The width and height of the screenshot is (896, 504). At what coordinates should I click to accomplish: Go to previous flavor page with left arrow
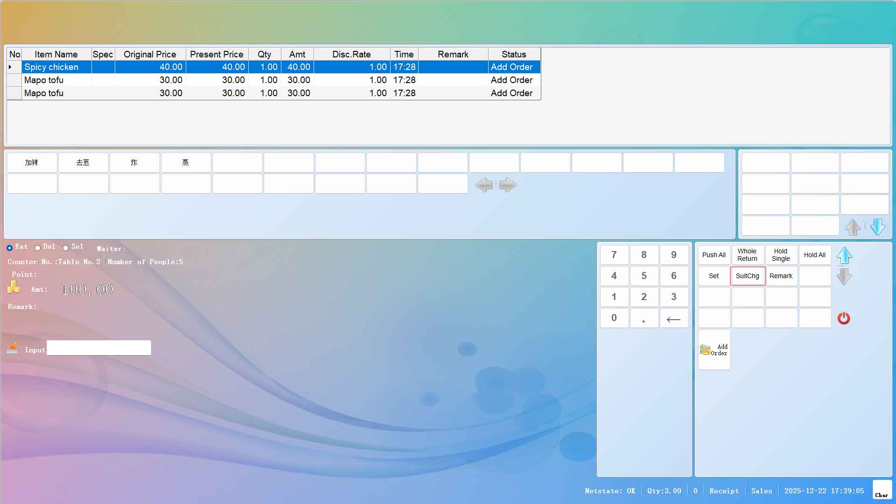484,185
